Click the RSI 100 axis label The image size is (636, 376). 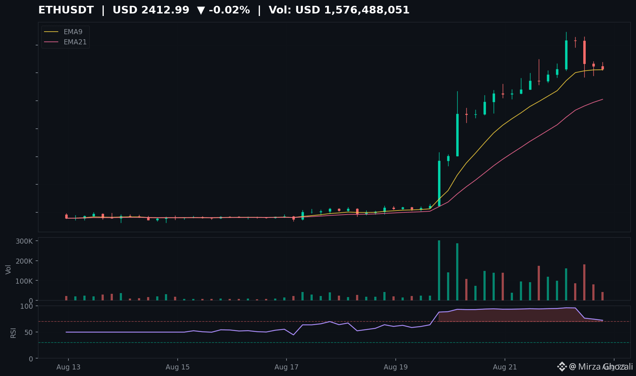[27, 306]
